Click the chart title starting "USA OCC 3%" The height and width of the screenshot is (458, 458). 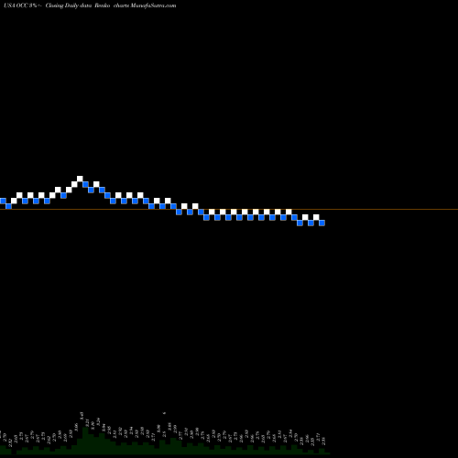tap(90, 5)
